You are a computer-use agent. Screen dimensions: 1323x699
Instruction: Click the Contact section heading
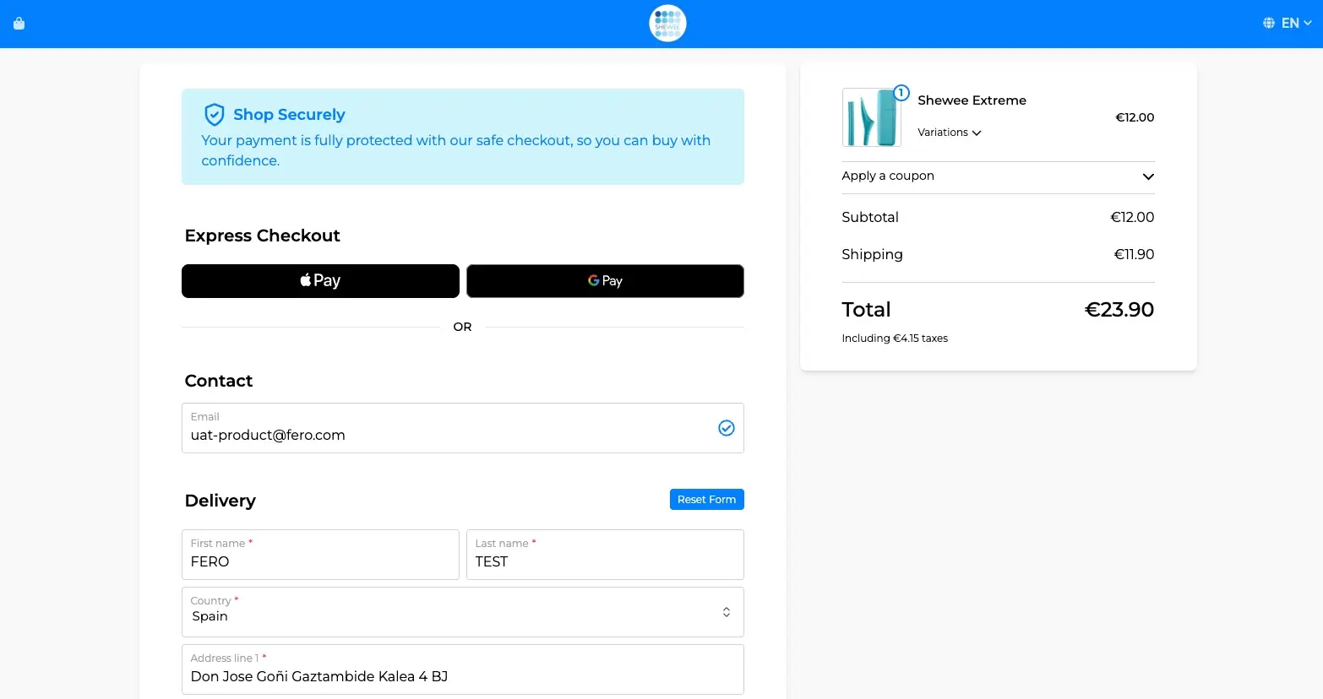tap(219, 381)
